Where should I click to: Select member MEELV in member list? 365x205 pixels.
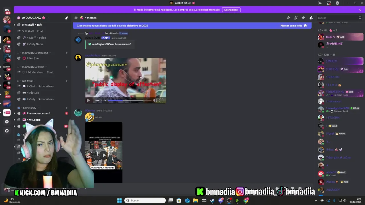pos(340,61)
